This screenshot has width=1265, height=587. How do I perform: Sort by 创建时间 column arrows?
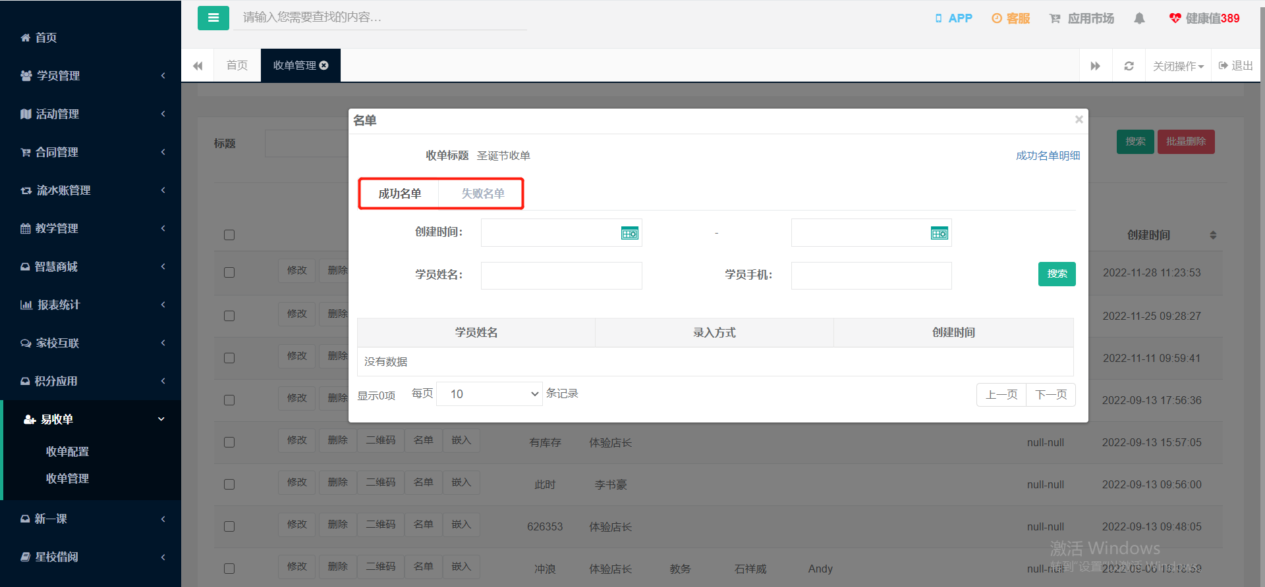coord(1213,235)
